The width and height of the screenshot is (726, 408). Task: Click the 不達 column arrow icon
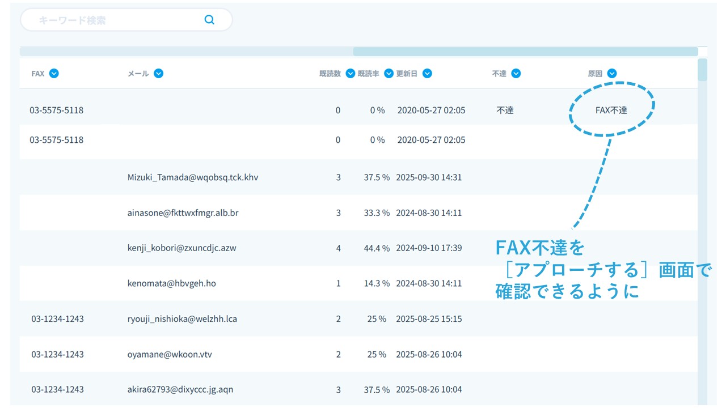pos(516,73)
